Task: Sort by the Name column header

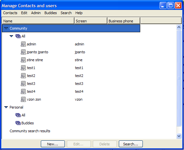Action: [38, 21]
